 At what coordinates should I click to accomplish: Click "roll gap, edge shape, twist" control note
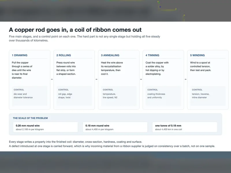(x=65, y=96)
